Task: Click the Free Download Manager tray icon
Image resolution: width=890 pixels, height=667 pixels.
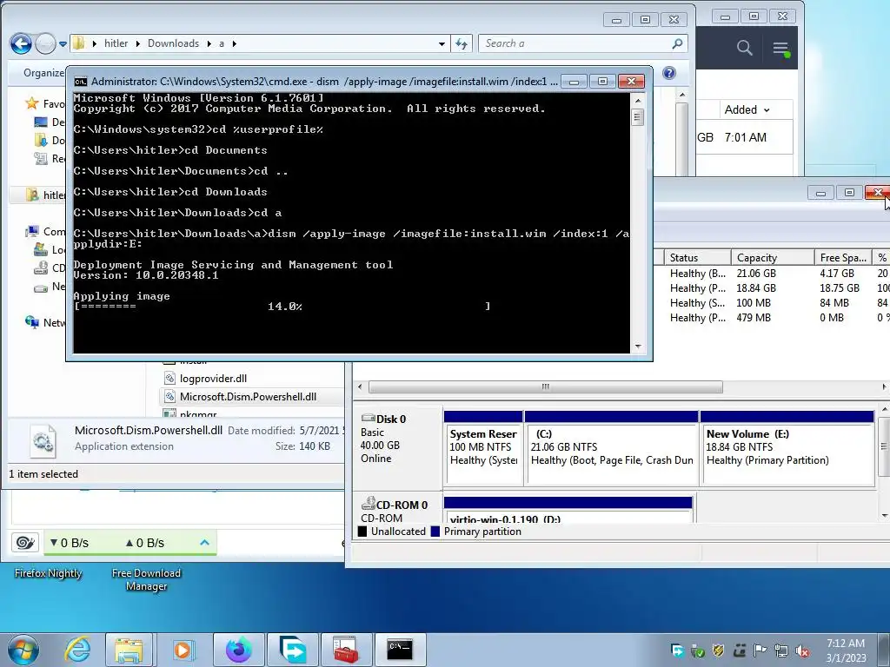Action: point(677,651)
